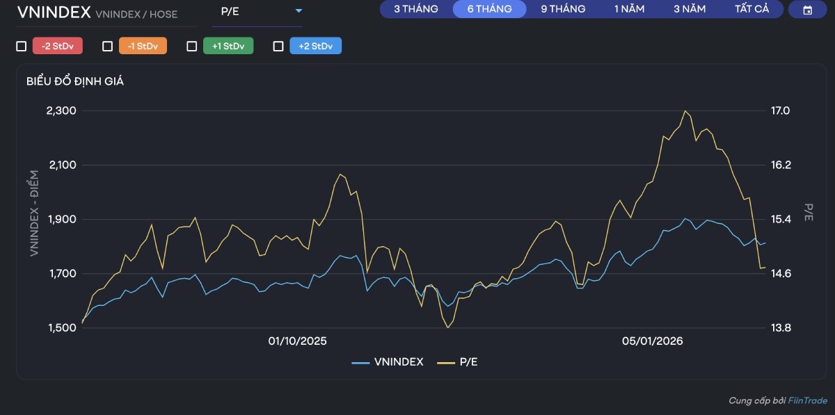Click the dropdown arrow next to P/E
Screen dimensions: 835x415
pos(299,10)
